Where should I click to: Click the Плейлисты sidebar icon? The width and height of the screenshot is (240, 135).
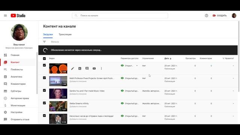5,69
